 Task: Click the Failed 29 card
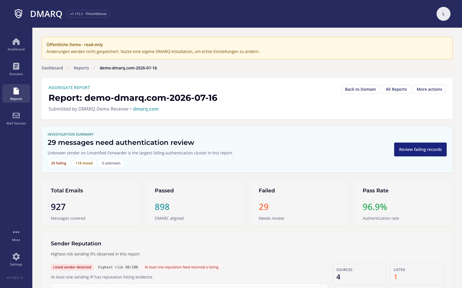coord(299,203)
